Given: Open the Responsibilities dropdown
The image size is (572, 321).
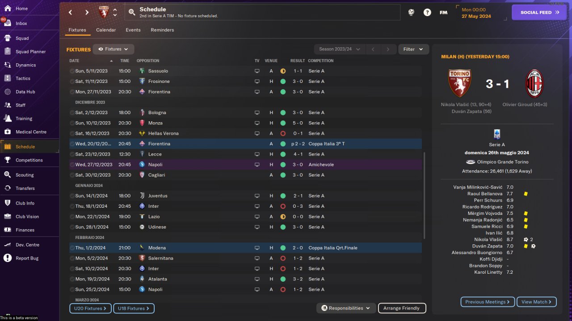Looking at the screenshot, I should 346,308.
